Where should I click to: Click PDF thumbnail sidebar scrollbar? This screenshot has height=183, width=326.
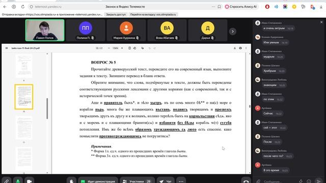[47, 108]
